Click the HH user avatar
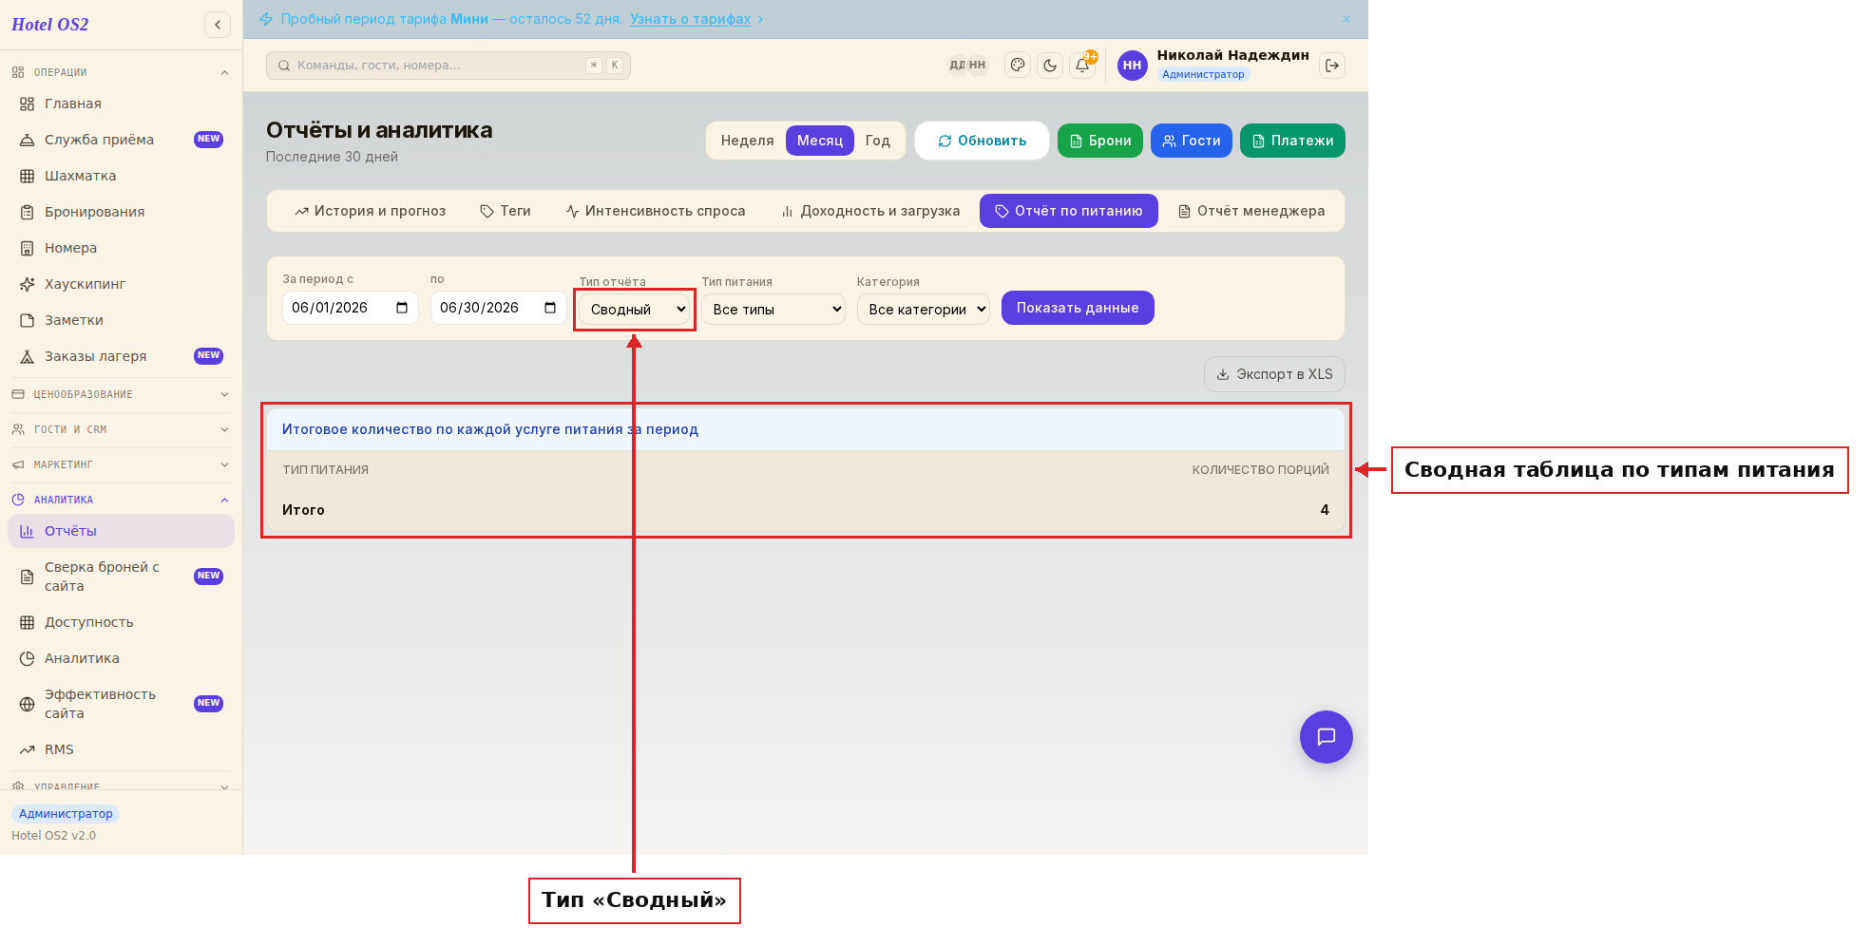Image resolution: width=1871 pixels, height=946 pixels. [x=1132, y=66]
